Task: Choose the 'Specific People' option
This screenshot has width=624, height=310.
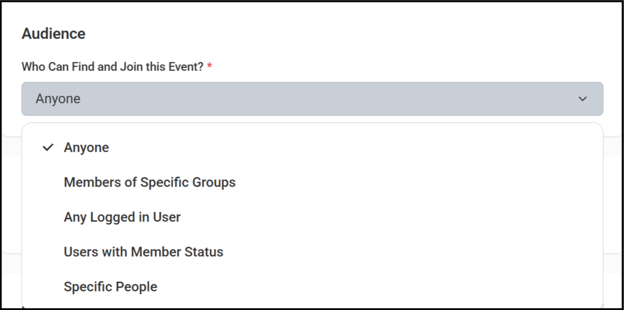Action: (x=111, y=287)
